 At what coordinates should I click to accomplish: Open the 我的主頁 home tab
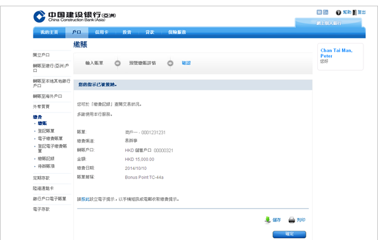[49, 32]
